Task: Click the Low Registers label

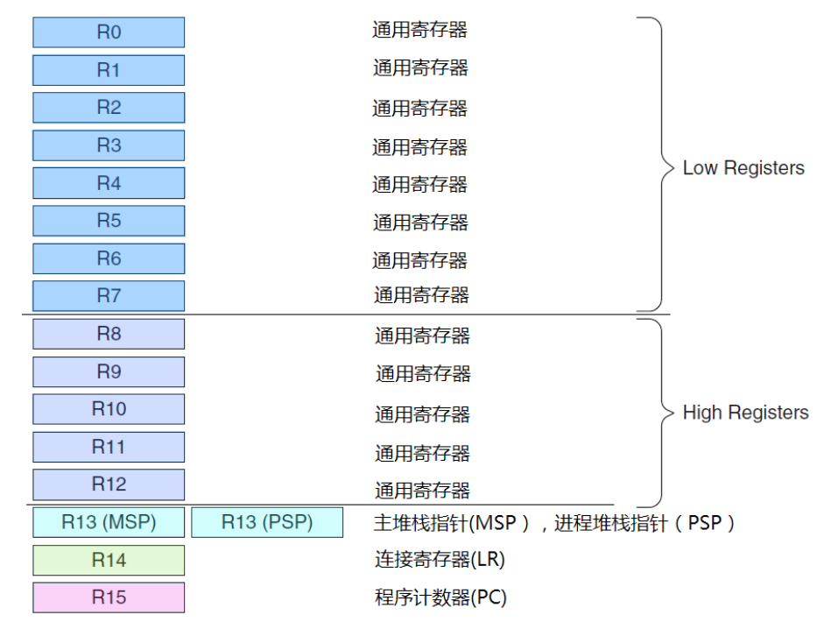Action: click(743, 168)
